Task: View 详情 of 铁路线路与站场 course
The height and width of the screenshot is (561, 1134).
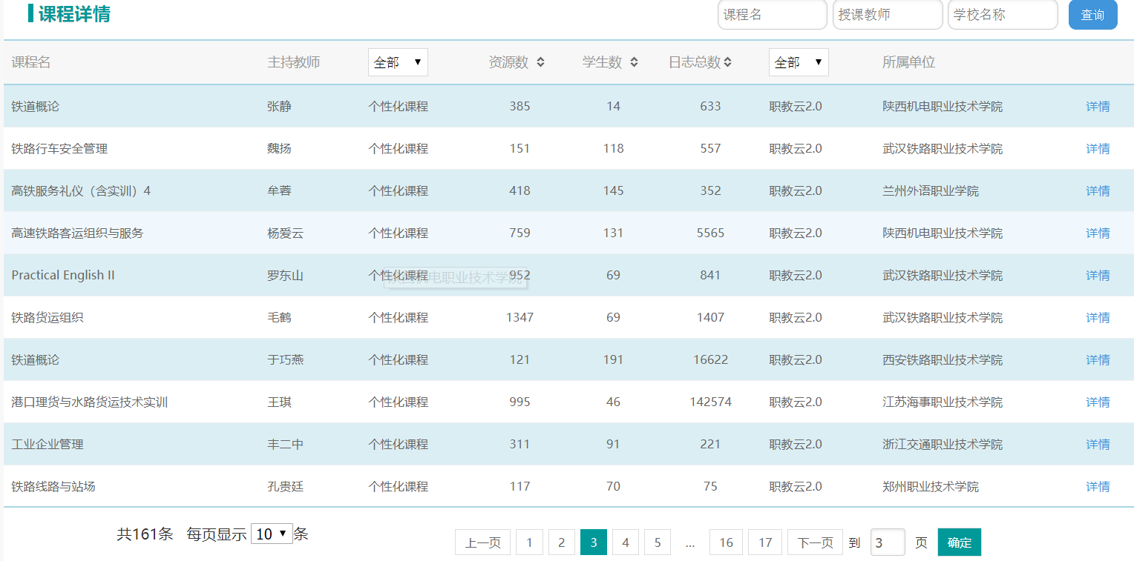Action: [1098, 487]
